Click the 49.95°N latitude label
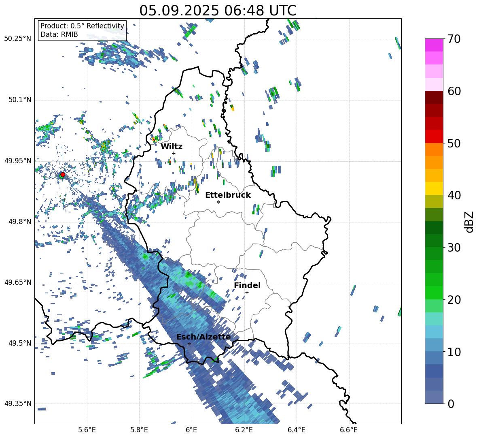 click(x=18, y=160)
